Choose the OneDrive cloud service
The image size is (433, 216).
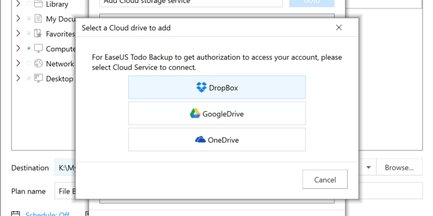(x=216, y=139)
